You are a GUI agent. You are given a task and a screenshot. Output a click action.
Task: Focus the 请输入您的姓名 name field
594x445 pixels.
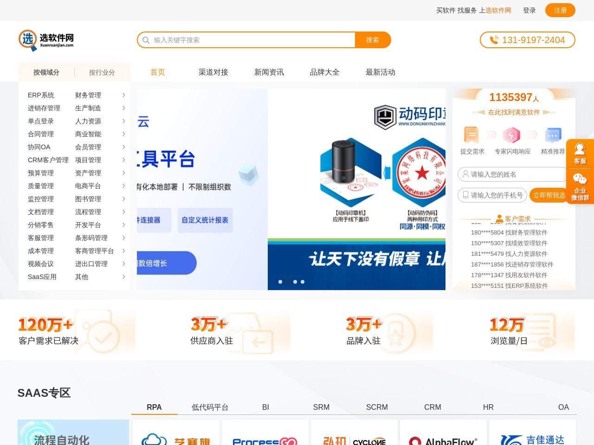(x=513, y=174)
